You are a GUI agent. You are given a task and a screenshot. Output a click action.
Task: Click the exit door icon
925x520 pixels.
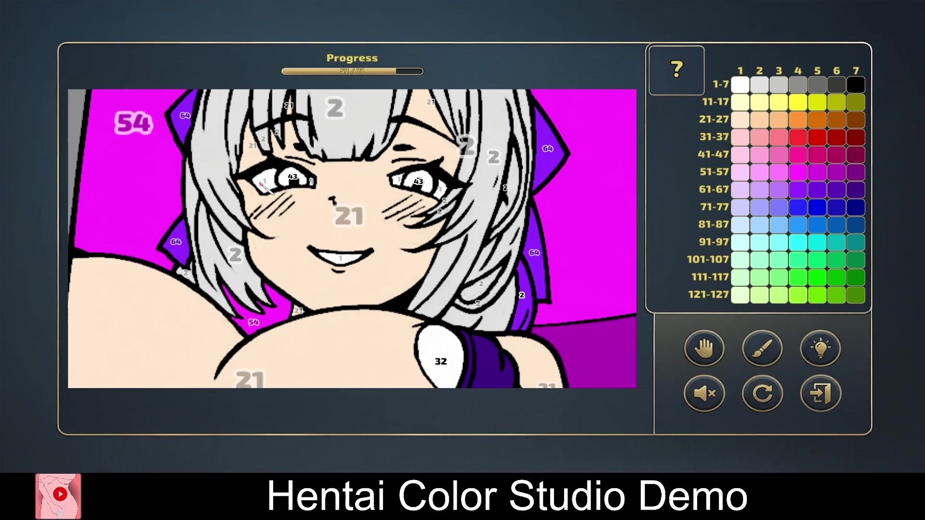pyautogui.click(x=820, y=393)
